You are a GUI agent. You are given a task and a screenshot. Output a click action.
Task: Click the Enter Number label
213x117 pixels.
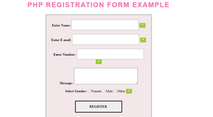(x=65, y=54)
